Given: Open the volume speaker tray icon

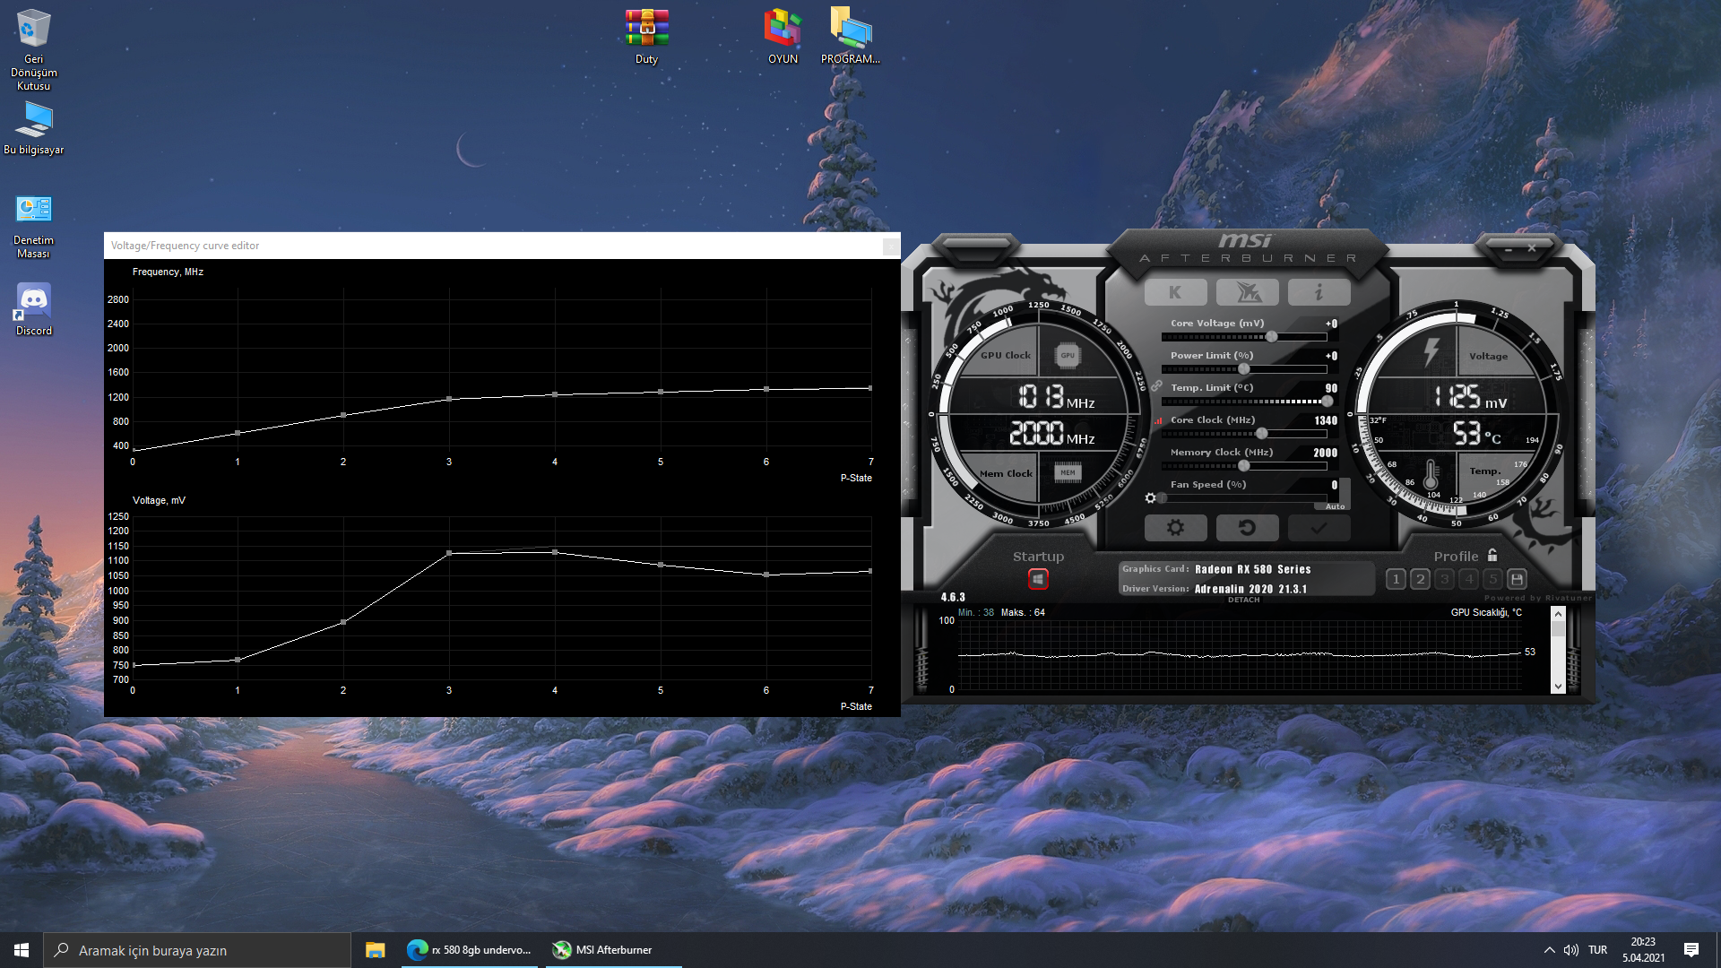Looking at the screenshot, I should (1571, 950).
